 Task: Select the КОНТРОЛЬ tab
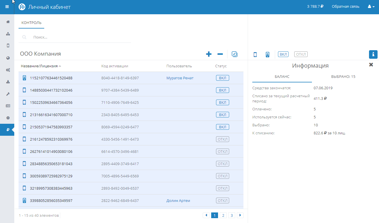click(x=31, y=23)
